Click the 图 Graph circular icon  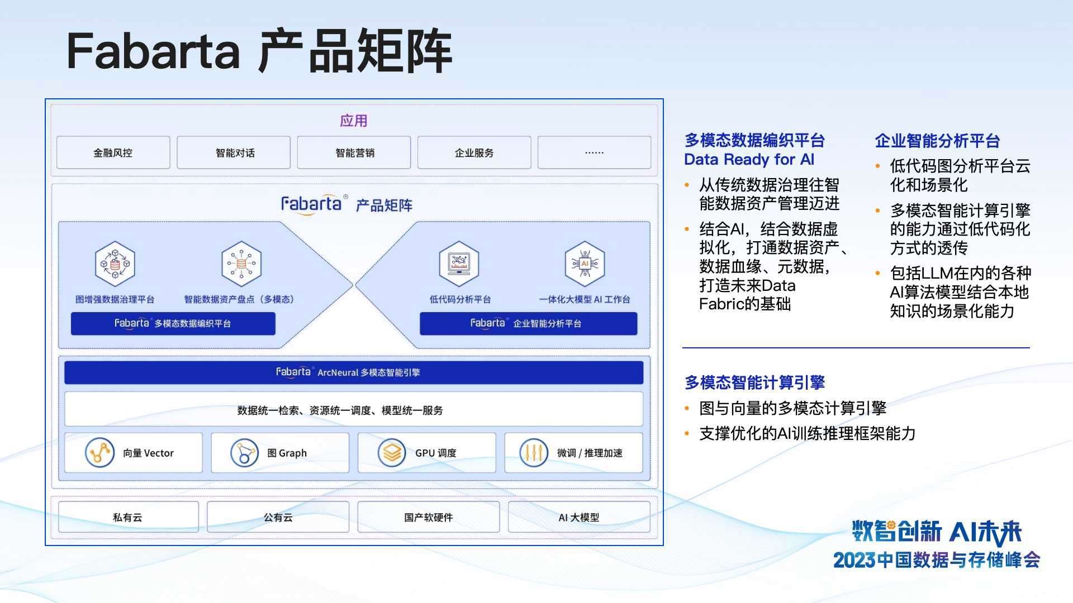click(x=244, y=453)
